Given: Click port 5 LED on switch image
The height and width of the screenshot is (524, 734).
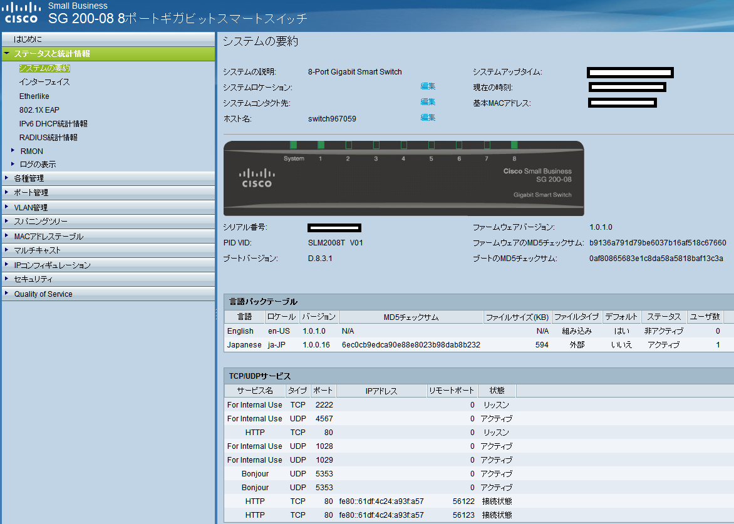Looking at the screenshot, I should (431, 145).
